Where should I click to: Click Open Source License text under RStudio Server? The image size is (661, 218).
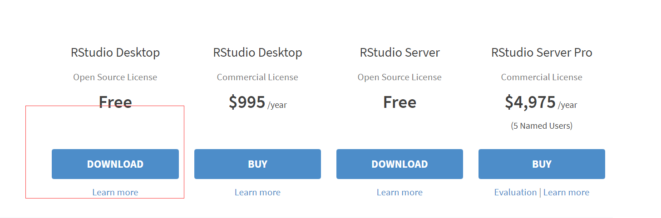point(400,77)
